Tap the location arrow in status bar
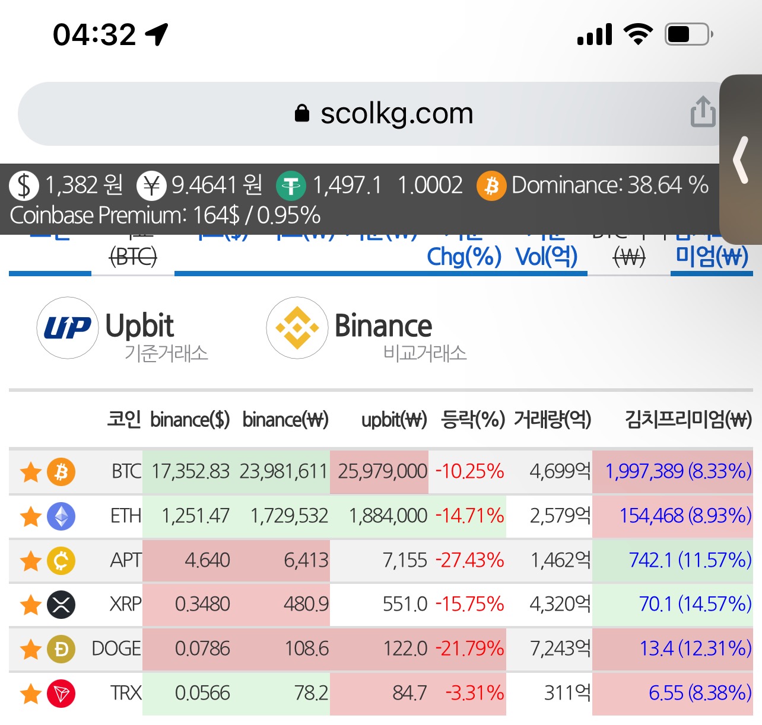 coord(157,34)
